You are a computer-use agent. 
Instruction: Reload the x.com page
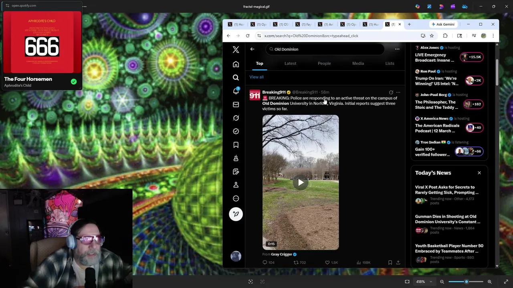[248, 36]
